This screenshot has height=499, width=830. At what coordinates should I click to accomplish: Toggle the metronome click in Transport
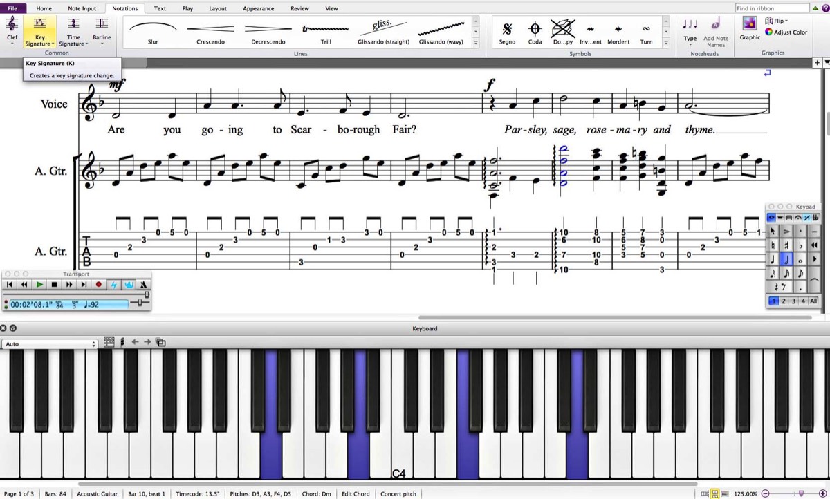(x=143, y=284)
